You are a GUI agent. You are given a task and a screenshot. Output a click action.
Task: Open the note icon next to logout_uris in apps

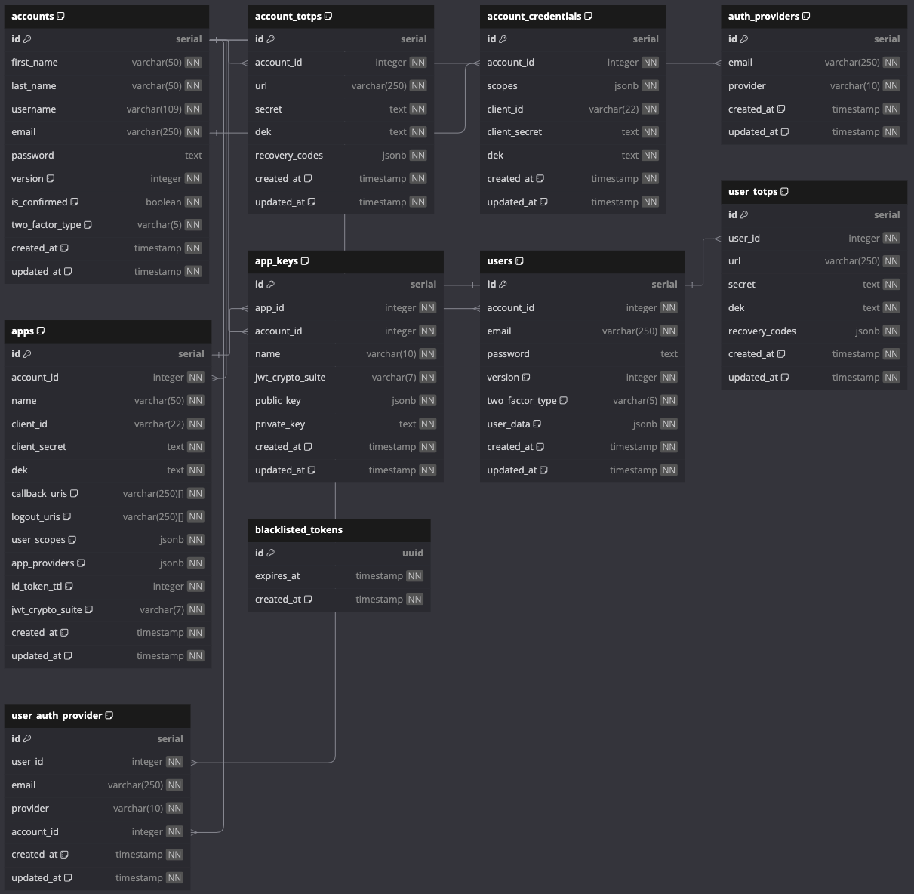pyautogui.click(x=67, y=517)
